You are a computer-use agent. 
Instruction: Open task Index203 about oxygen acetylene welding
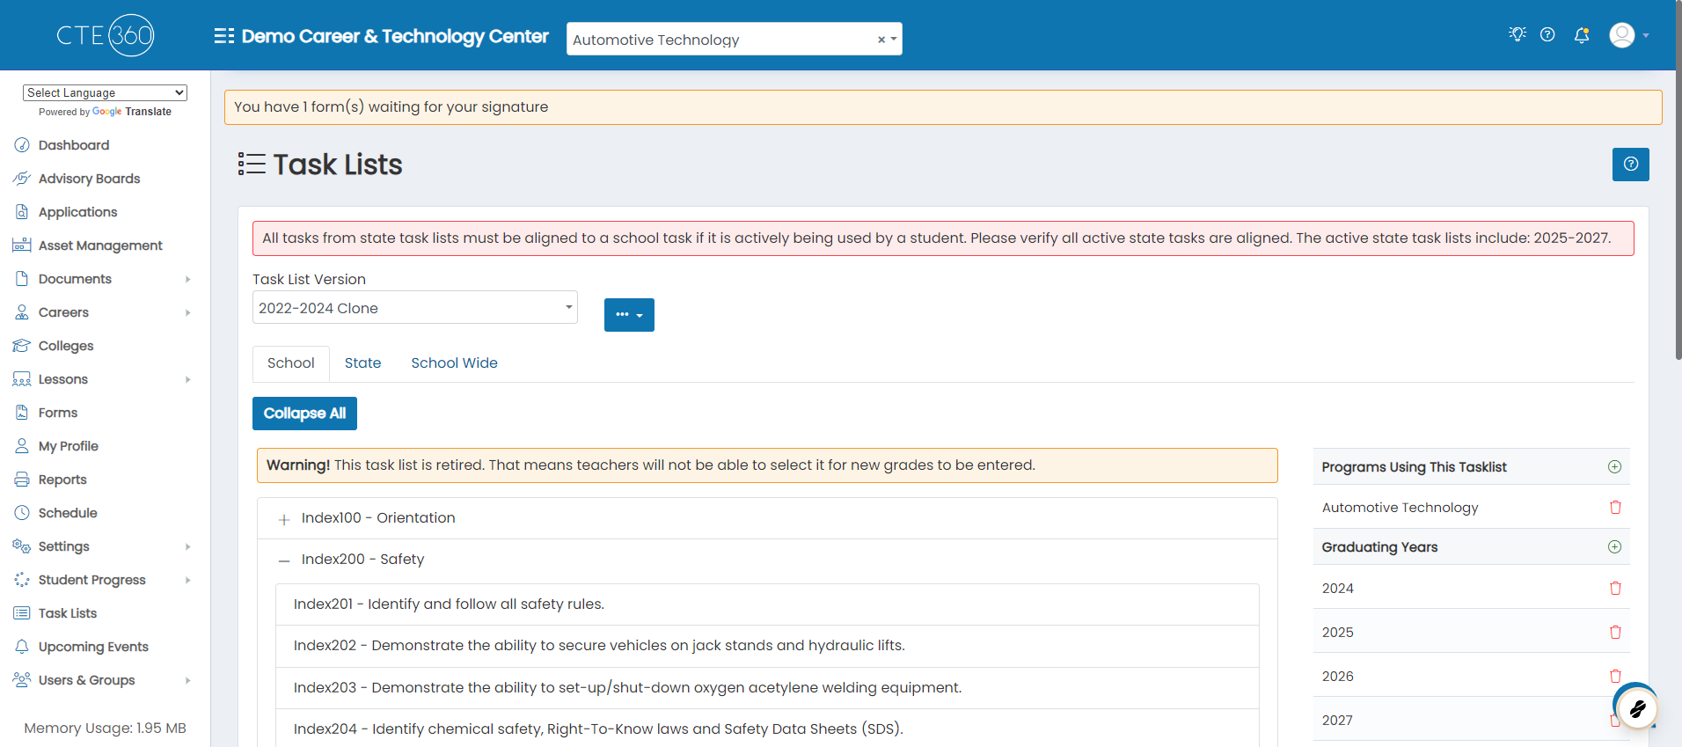pos(767,688)
